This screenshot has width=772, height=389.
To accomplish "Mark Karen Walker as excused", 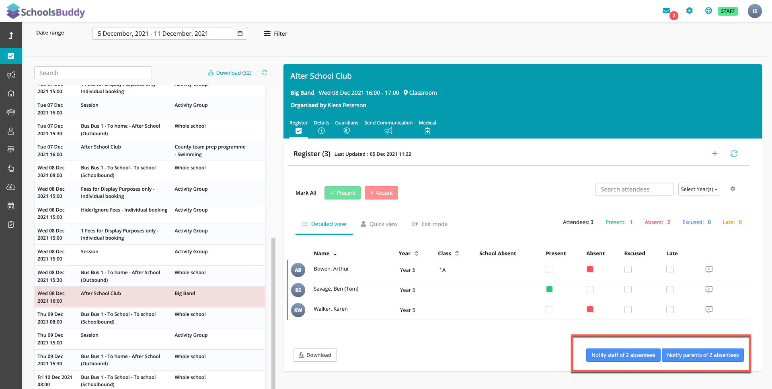I will (628, 310).
